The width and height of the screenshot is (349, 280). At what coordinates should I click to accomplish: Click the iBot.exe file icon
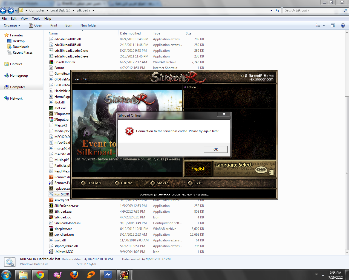[51, 108]
